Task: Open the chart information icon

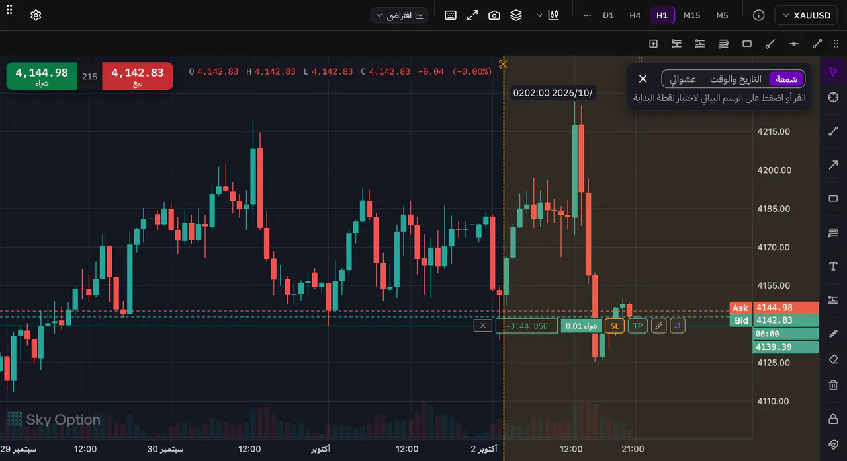Action: pos(759,15)
